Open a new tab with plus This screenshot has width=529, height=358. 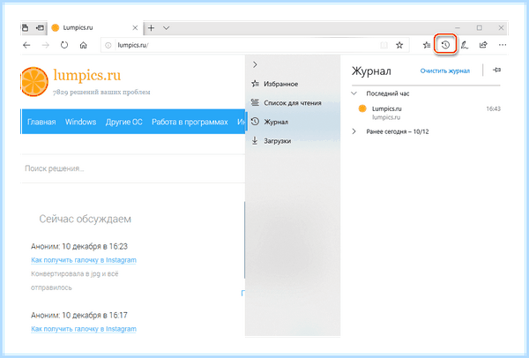tap(151, 27)
